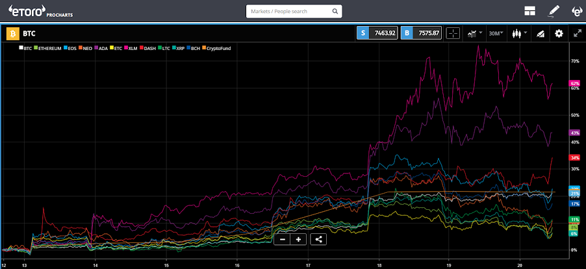The image size is (586, 269).
Task: Click the Sell button at 7463.92
Action: (377, 33)
